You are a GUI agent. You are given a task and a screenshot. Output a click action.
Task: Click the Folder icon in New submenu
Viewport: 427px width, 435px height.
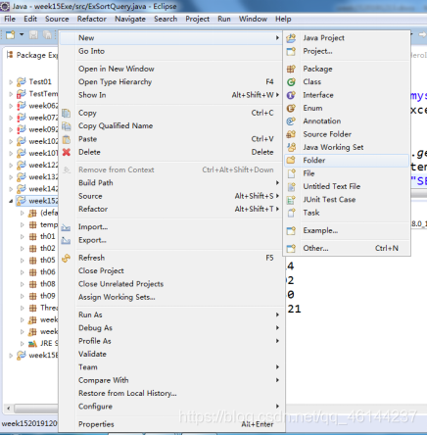[291, 160]
